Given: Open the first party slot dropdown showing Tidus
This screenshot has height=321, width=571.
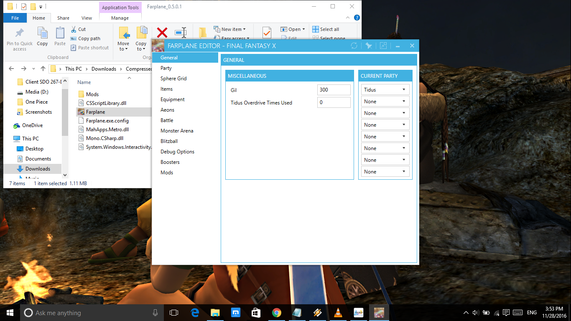Looking at the screenshot, I should point(385,90).
